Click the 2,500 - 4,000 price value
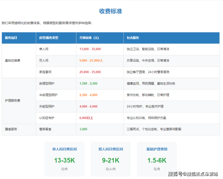The height and width of the screenshot is (179, 223). click(x=88, y=95)
